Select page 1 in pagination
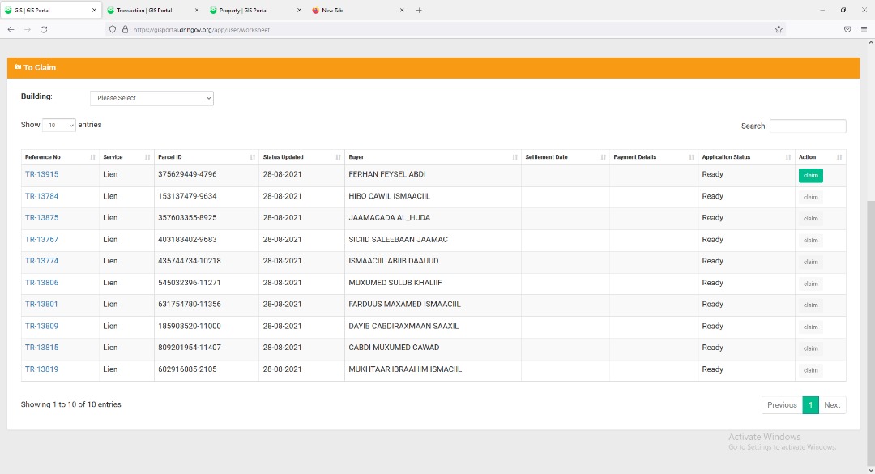Viewport: 875px width, 474px height. [x=810, y=405]
